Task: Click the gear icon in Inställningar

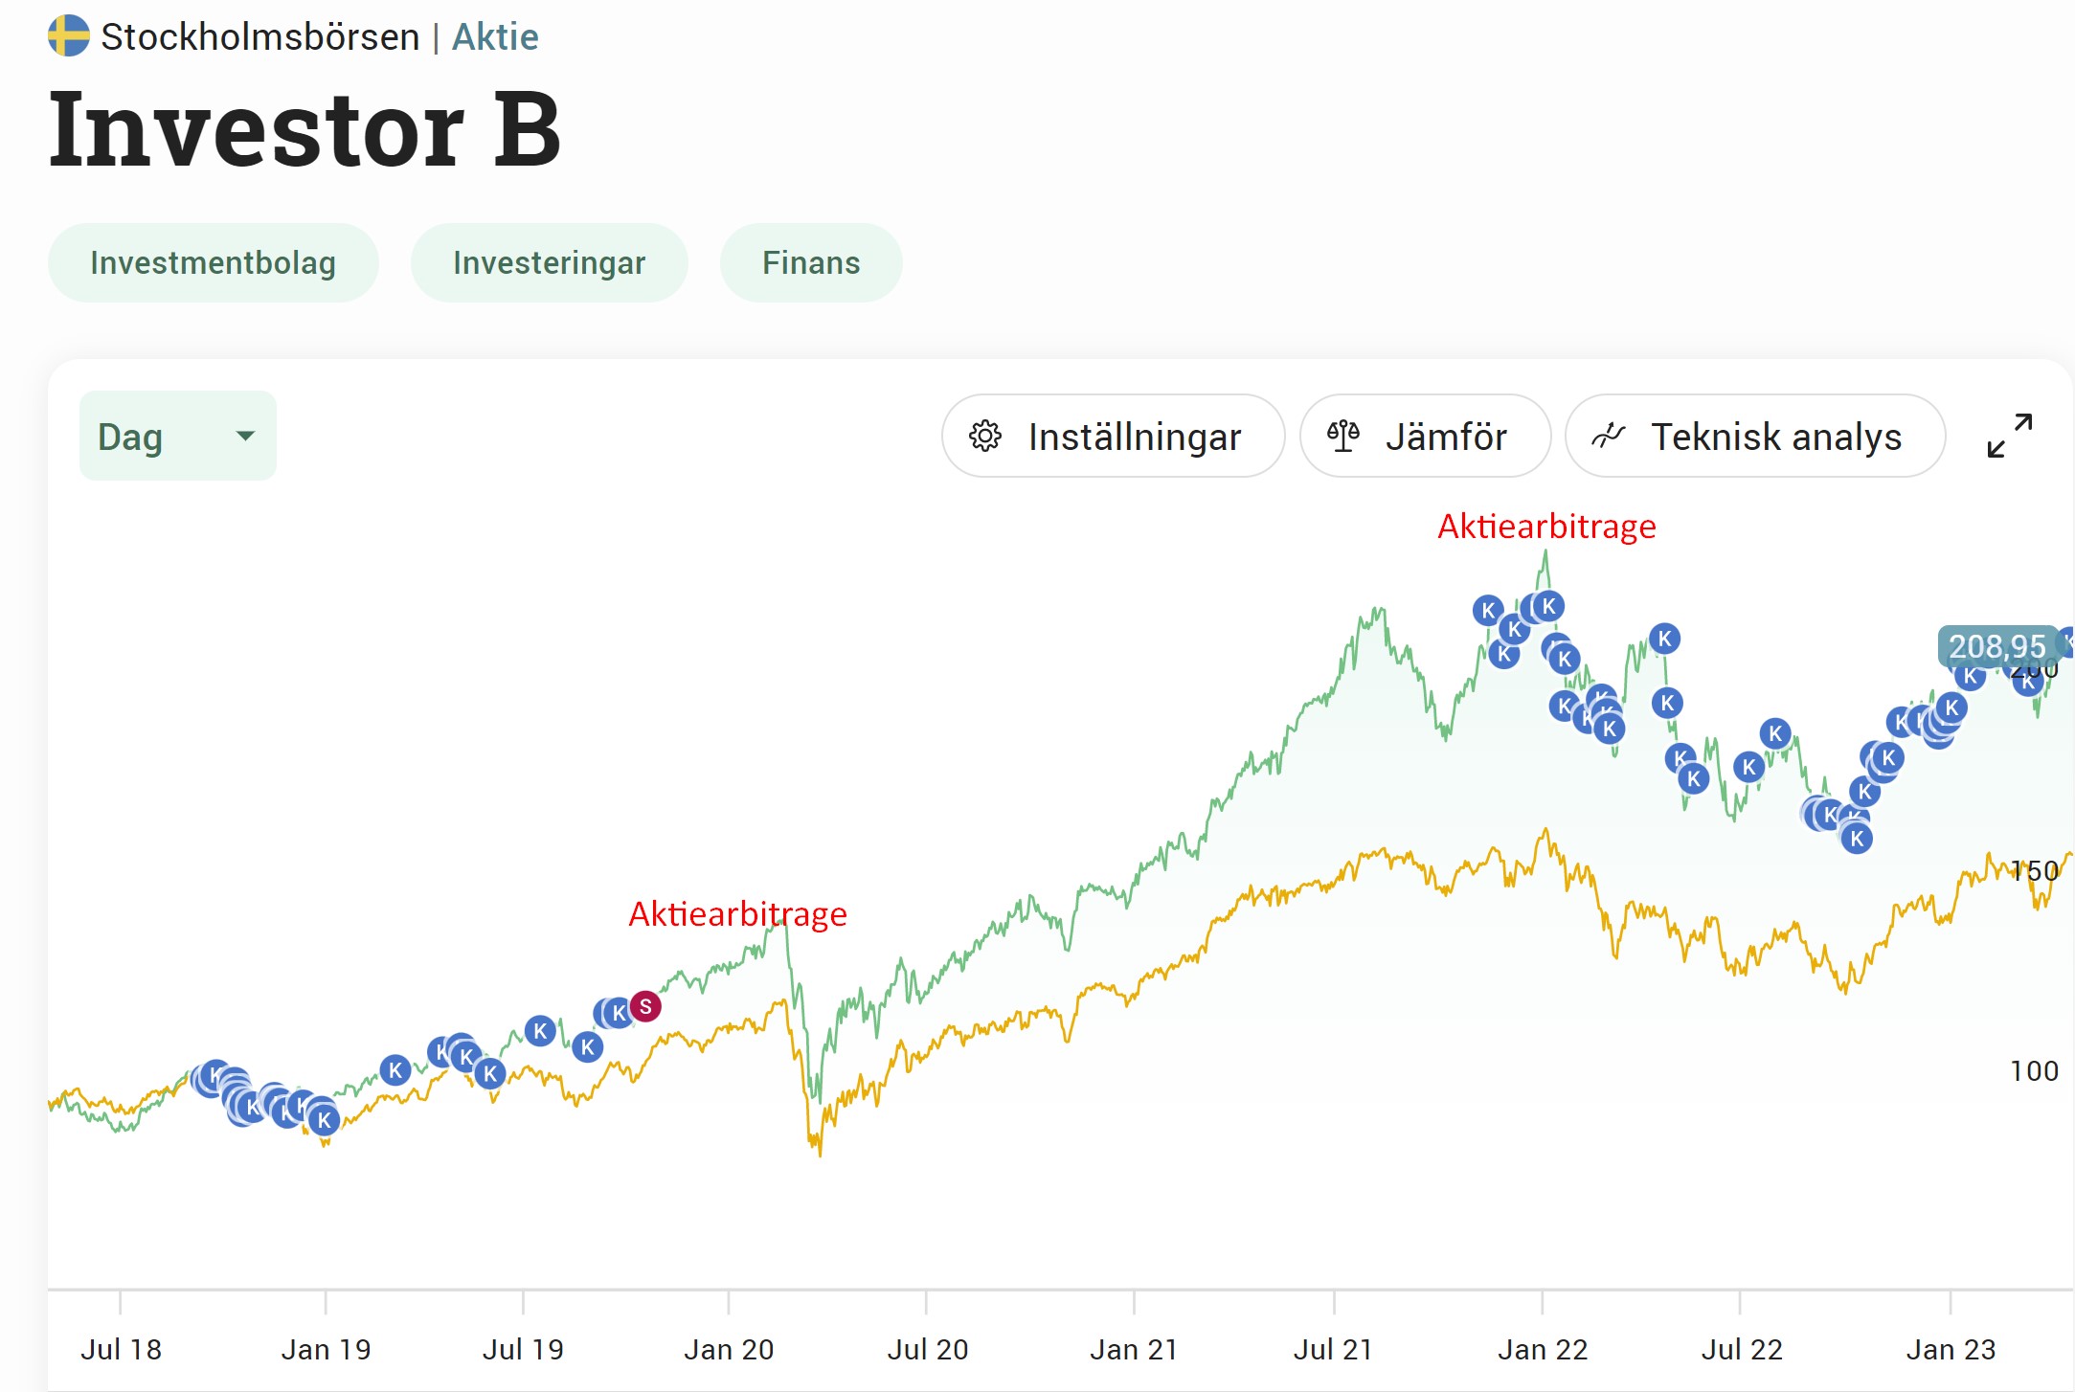Action: click(x=984, y=437)
